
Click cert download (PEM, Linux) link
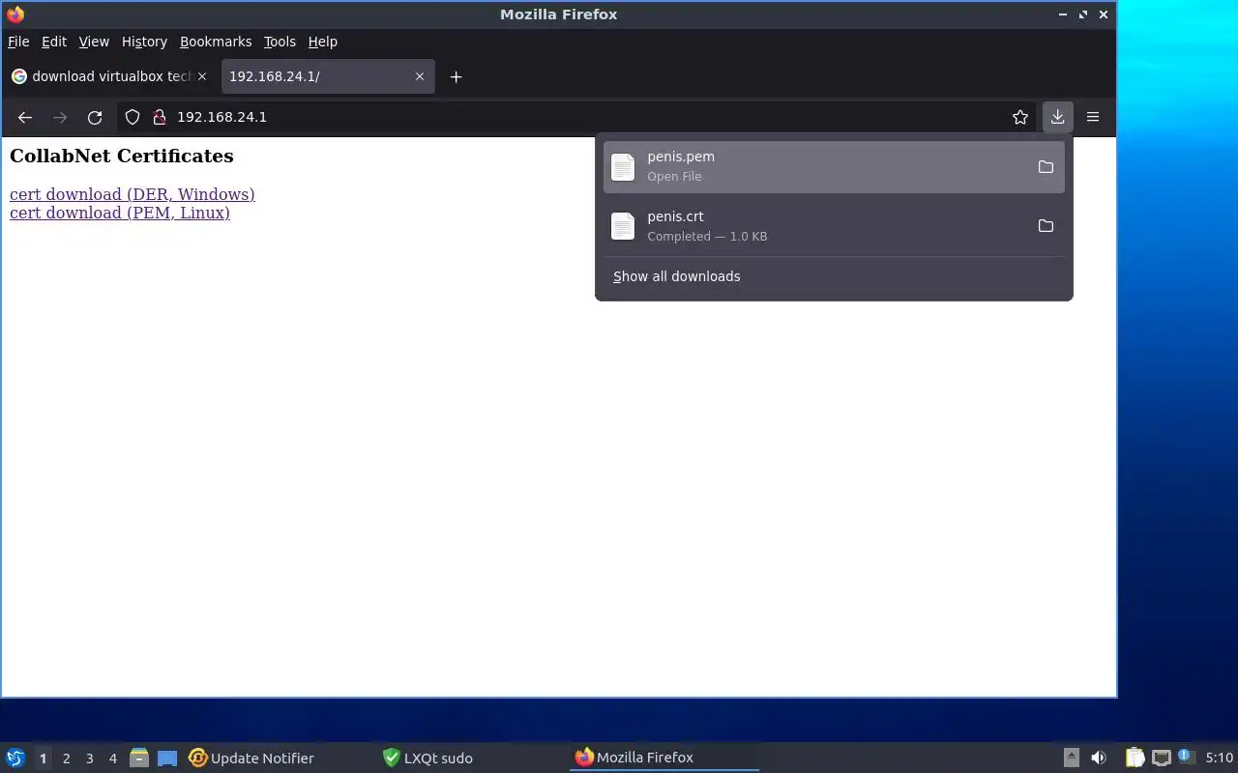point(120,213)
